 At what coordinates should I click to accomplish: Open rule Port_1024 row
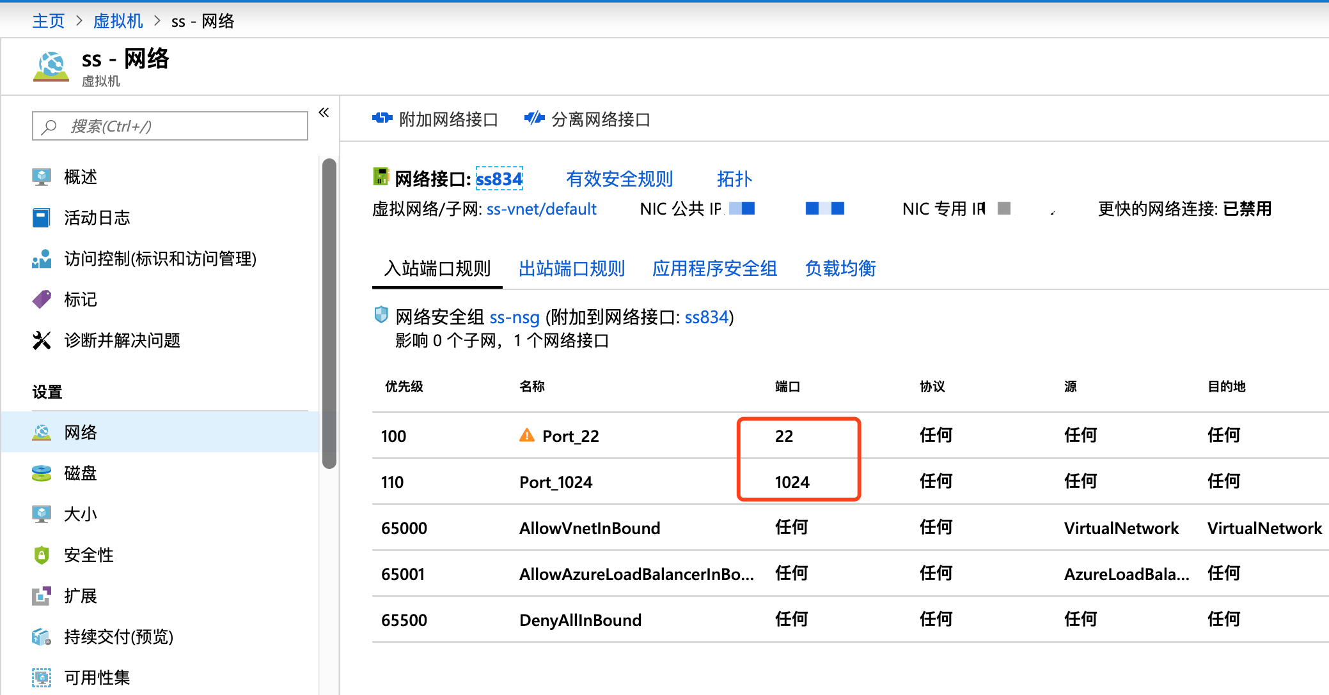[x=851, y=481]
